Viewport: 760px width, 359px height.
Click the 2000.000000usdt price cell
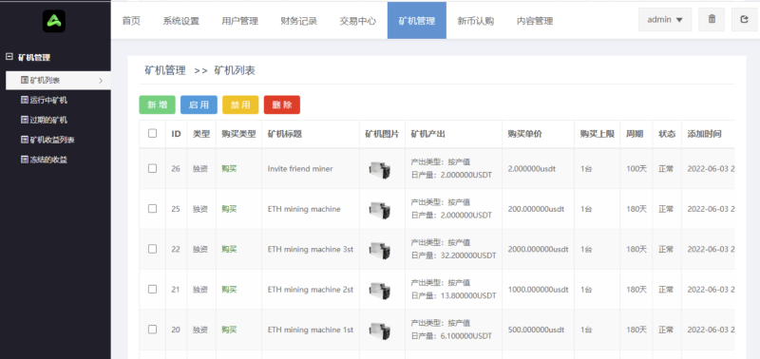click(538, 250)
